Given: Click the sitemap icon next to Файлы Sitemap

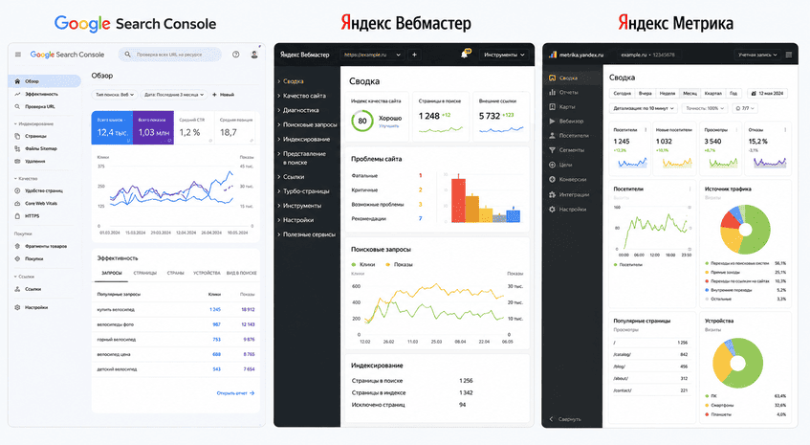Looking at the screenshot, I should click(x=17, y=148).
